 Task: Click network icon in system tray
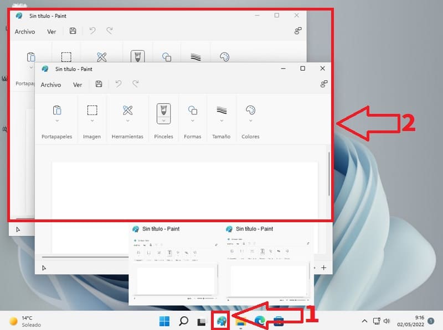pos(377,321)
